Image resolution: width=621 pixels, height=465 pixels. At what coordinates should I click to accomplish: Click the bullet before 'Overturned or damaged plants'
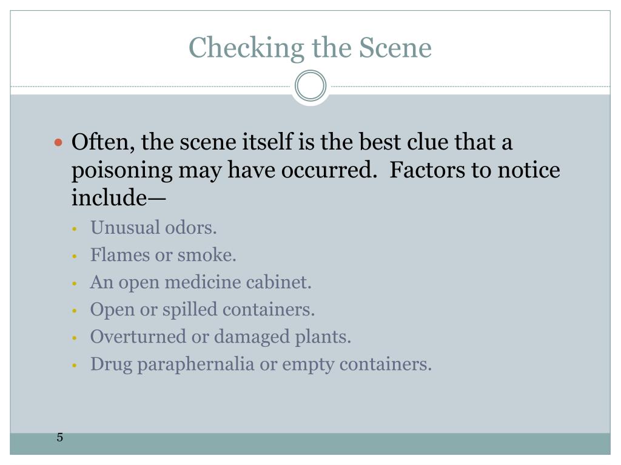(74, 338)
